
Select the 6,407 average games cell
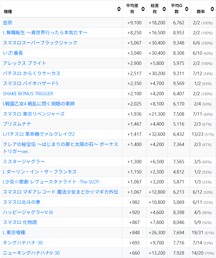point(179,94)
